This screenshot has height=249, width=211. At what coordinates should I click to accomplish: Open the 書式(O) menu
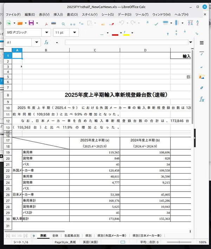coord(72,14)
